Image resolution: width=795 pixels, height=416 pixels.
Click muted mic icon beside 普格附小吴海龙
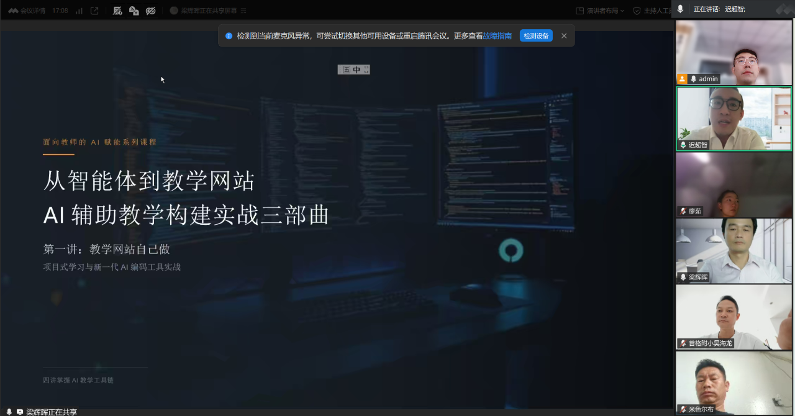(683, 343)
